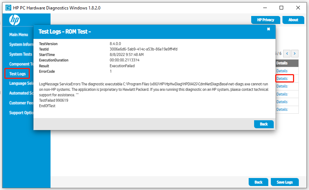The height and width of the screenshot is (190, 309).
Task: Open Component Tests in sidebar
Action: pyautogui.click(x=21, y=64)
